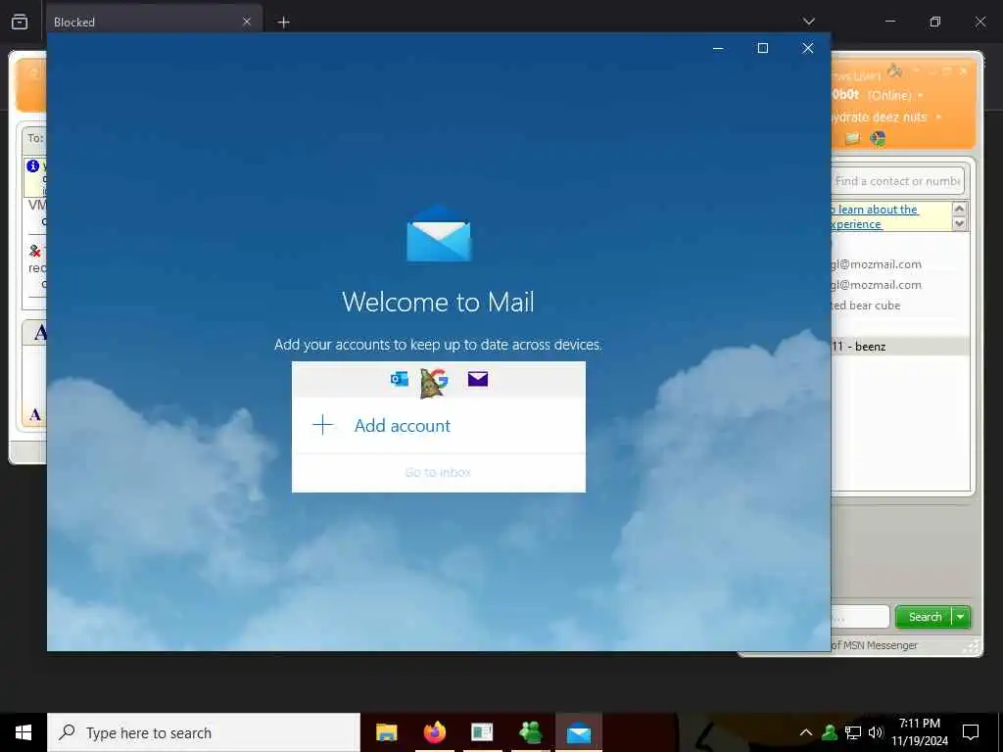Open the list all tabs chevron
The image size is (1003, 752).
click(809, 22)
